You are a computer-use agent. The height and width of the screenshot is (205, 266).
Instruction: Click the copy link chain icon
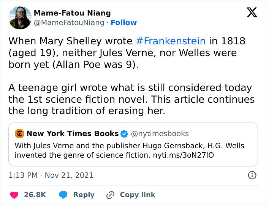tap(111, 195)
